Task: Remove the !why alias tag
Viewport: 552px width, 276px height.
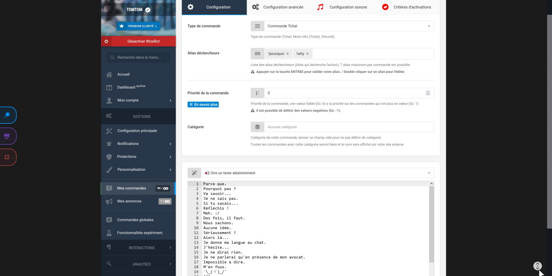Action: coord(307,54)
